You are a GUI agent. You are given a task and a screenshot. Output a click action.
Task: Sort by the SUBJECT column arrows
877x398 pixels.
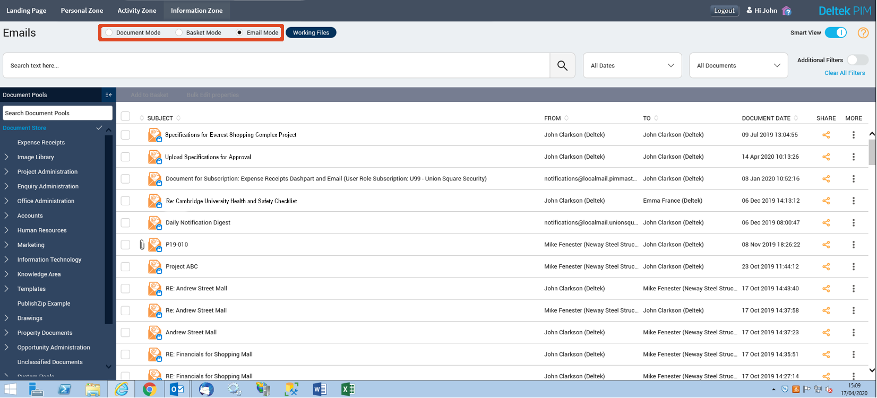(178, 118)
